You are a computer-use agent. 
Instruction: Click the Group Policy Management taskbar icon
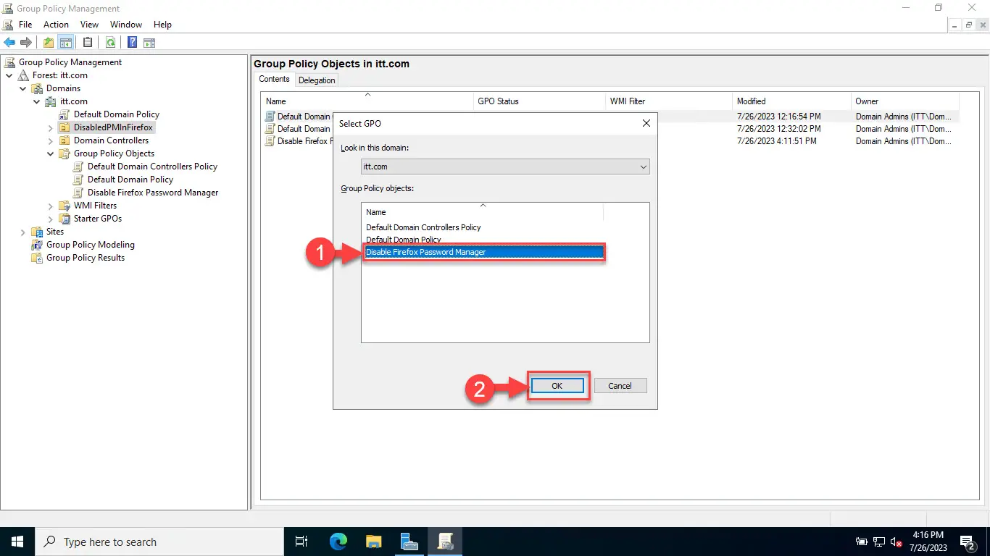(444, 542)
